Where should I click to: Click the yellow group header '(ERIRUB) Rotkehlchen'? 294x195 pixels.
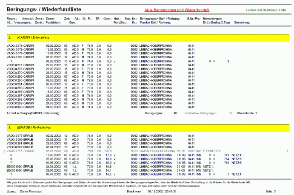[x=148, y=127]
